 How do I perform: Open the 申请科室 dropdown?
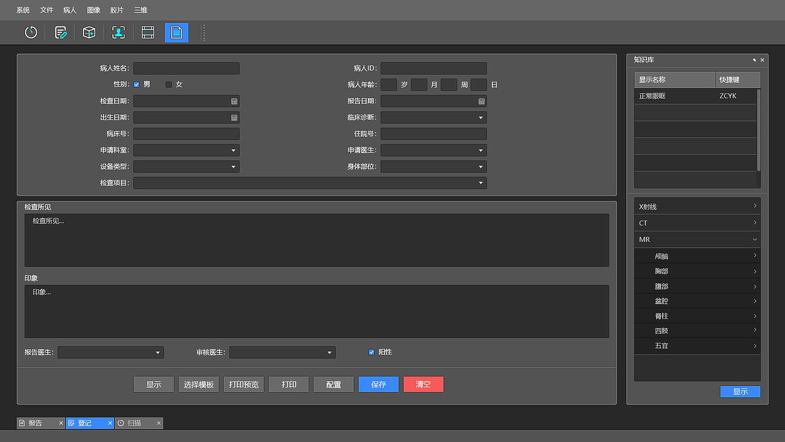pyautogui.click(x=186, y=150)
